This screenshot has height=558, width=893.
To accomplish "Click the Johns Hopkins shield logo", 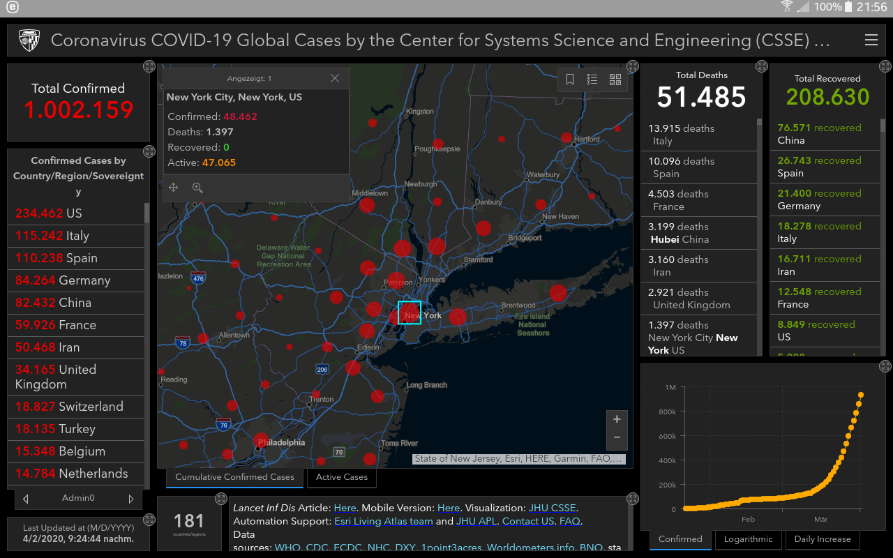I will [29, 40].
